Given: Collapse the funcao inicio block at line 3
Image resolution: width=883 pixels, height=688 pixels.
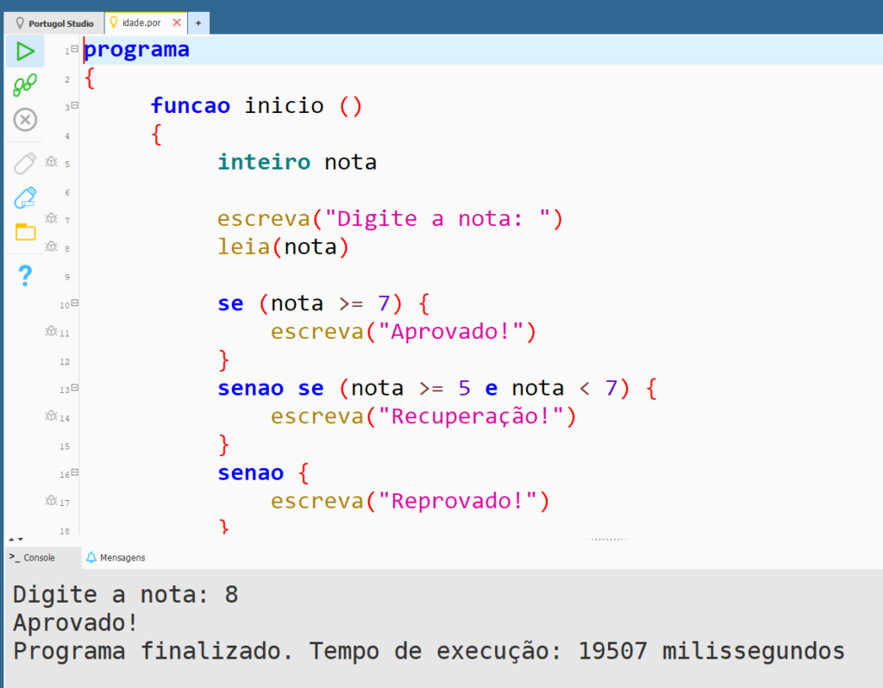Looking at the screenshot, I should tap(75, 106).
